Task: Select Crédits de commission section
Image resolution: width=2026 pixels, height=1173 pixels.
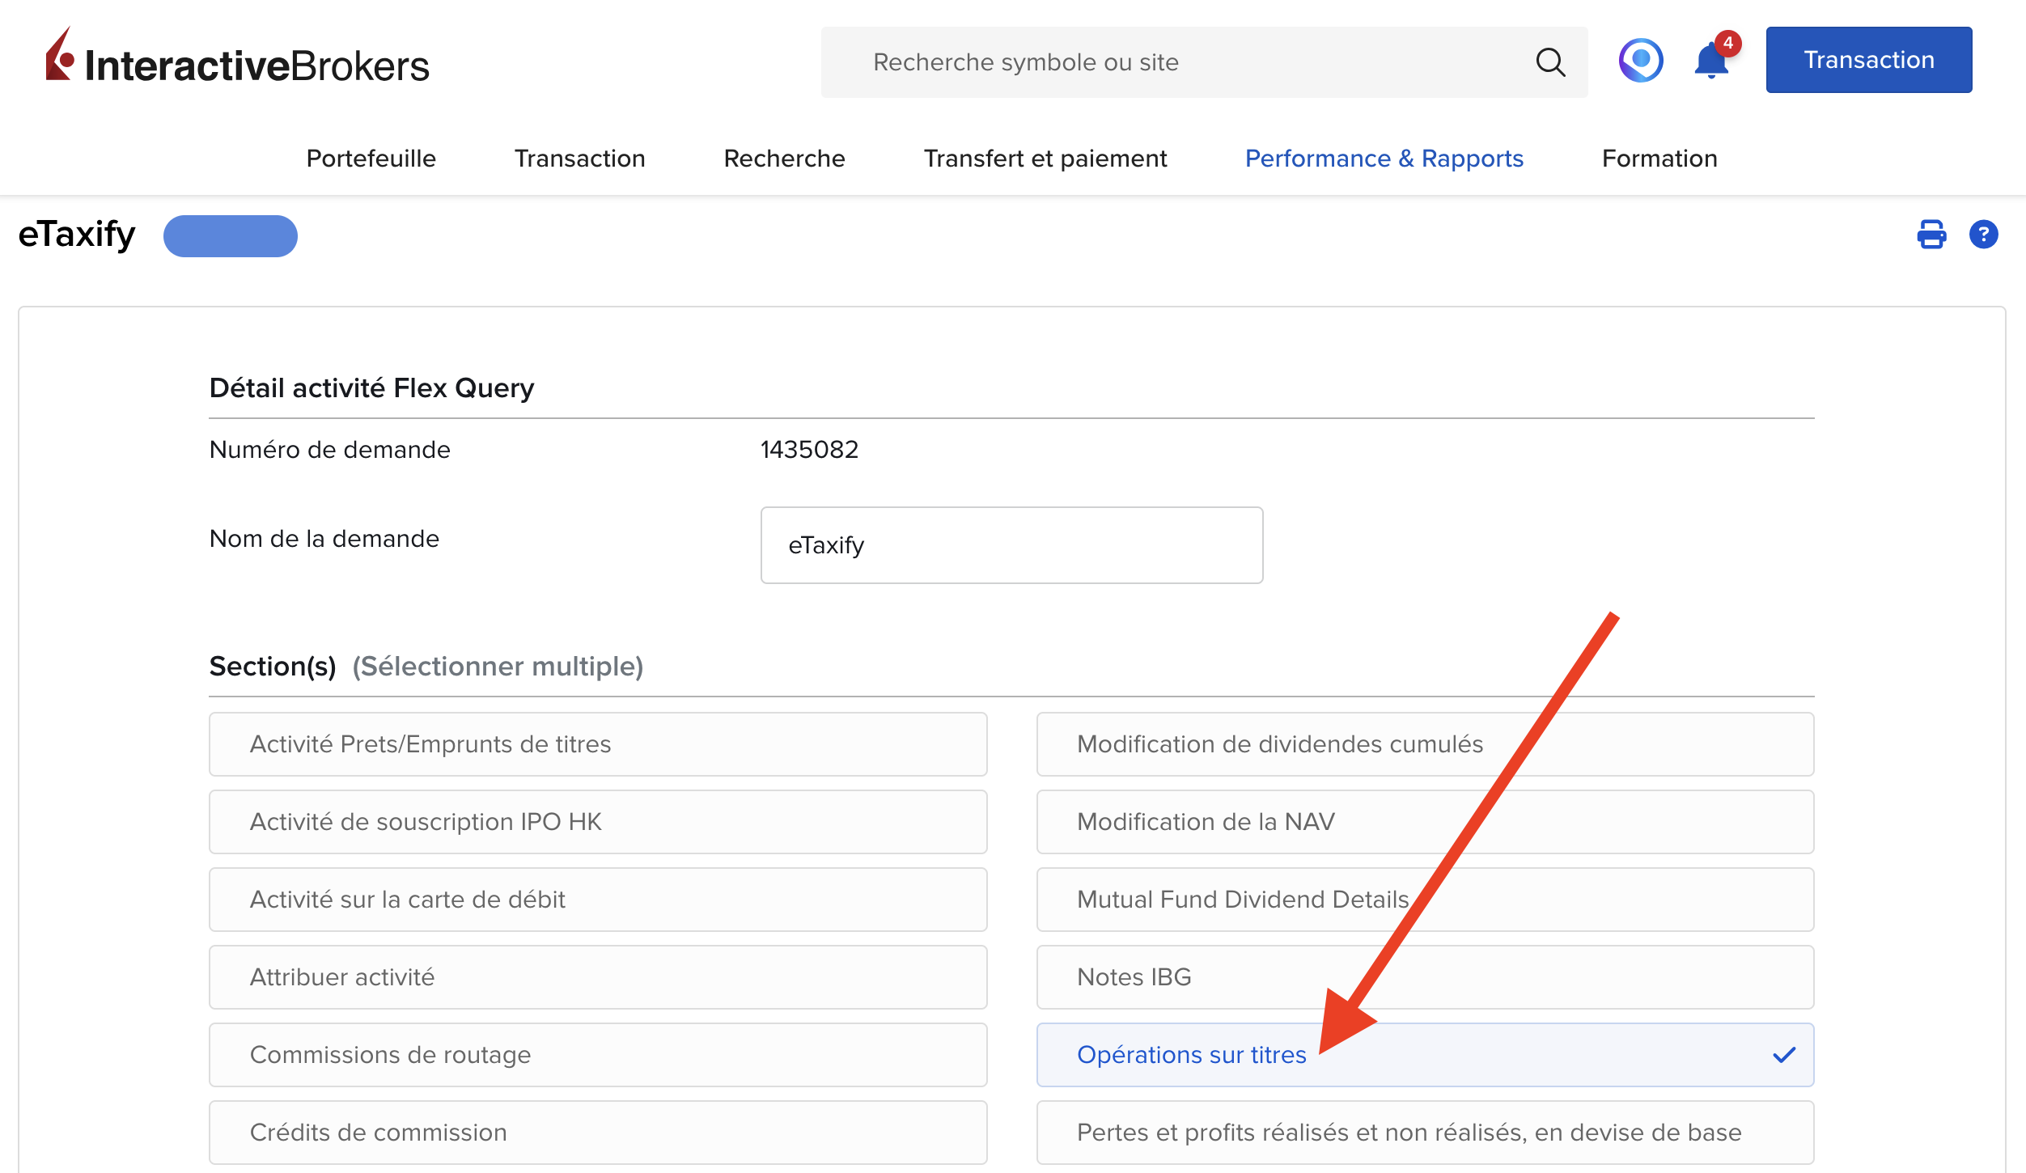Action: (598, 1133)
